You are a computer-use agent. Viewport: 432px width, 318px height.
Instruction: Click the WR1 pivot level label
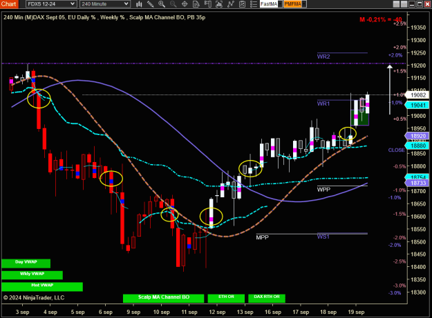(323, 103)
